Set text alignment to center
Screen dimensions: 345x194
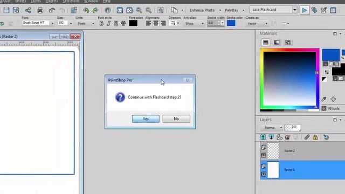tap(156, 23)
